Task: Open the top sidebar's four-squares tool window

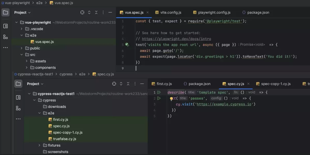Action: tap(5, 37)
